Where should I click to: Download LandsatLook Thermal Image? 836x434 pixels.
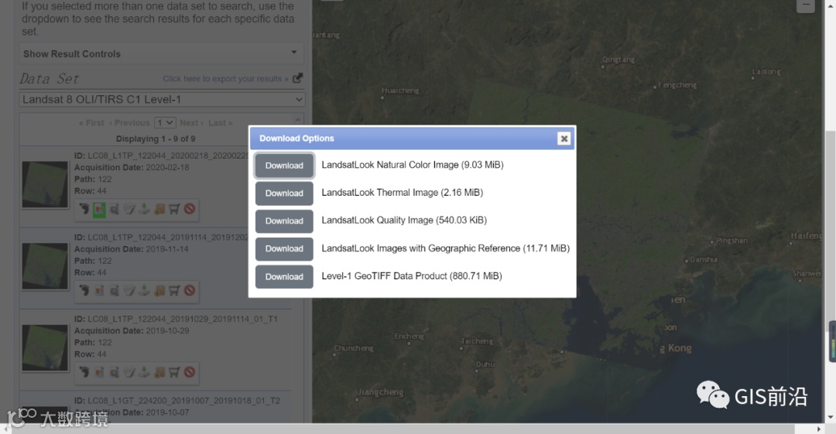click(x=284, y=193)
